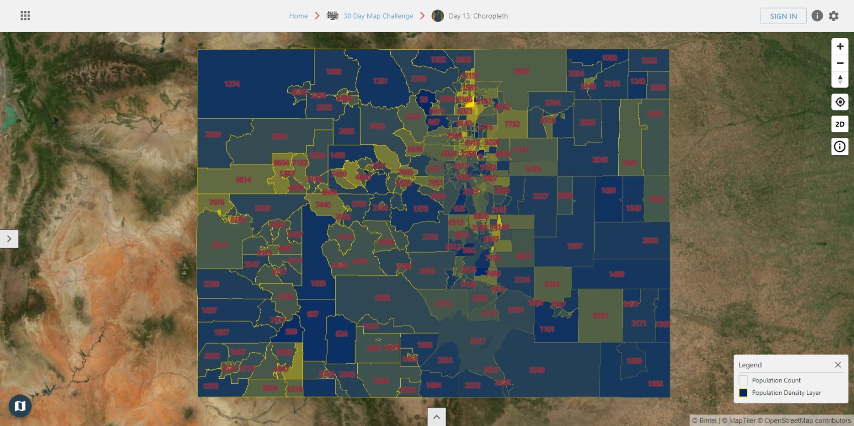Zoom in with the plus button
854x426 pixels.
(840, 46)
